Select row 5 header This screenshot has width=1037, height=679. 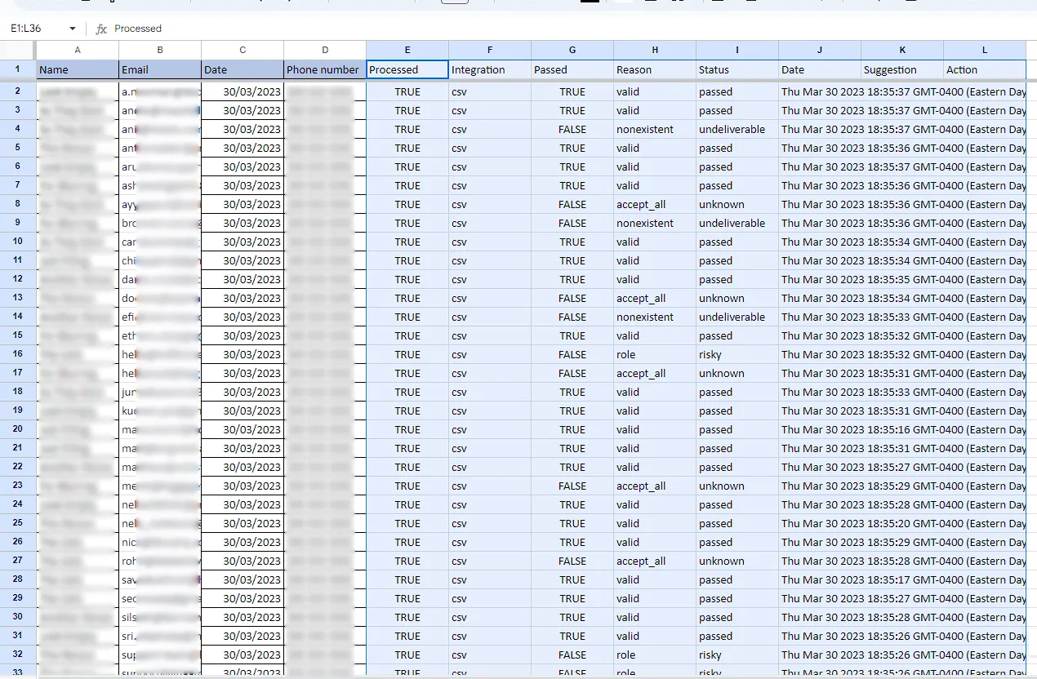18,148
